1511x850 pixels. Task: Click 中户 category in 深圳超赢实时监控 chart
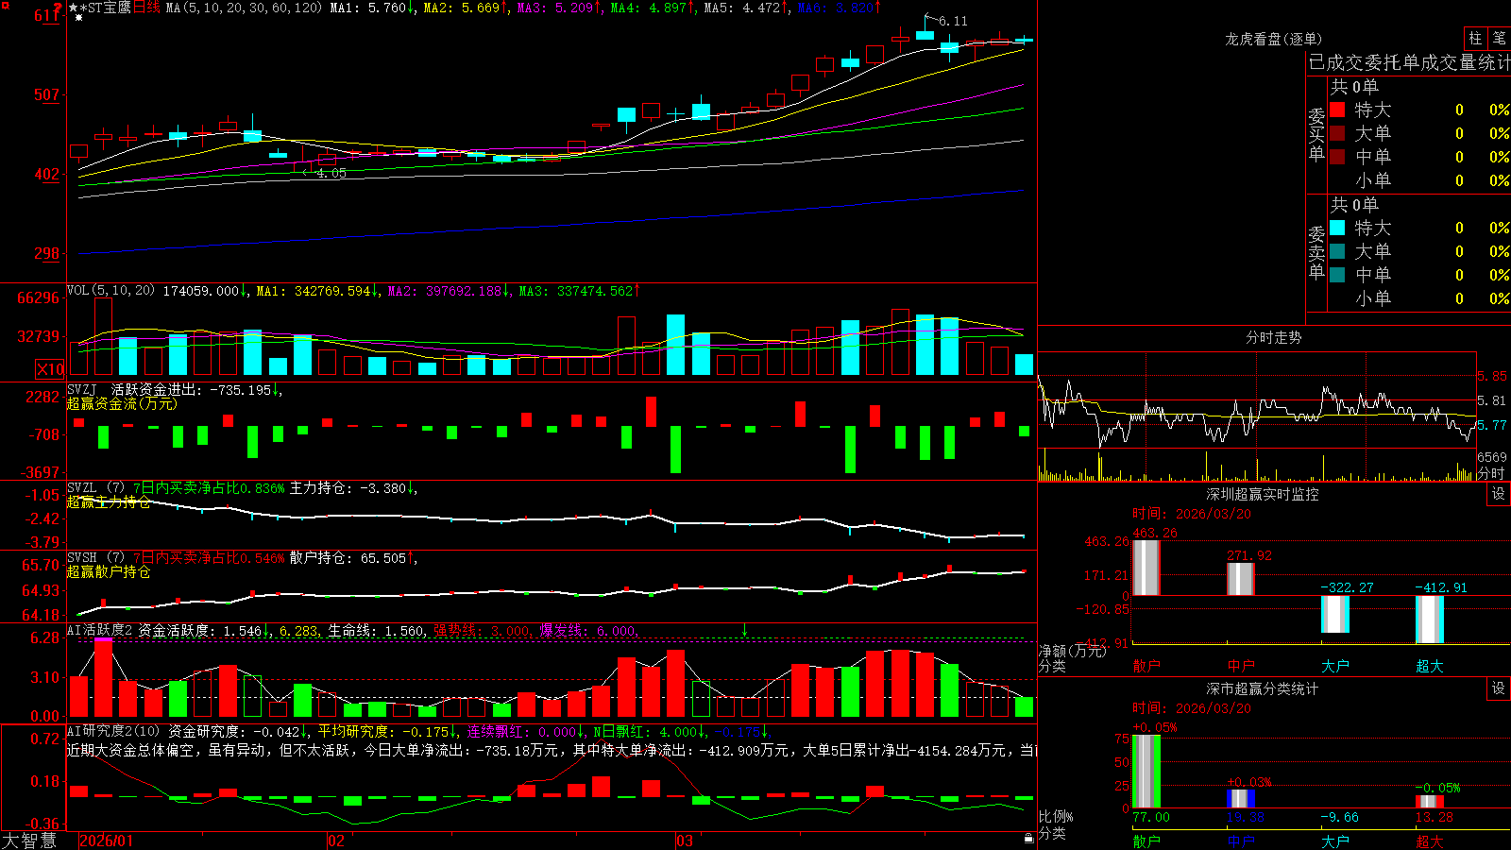coord(1241,666)
